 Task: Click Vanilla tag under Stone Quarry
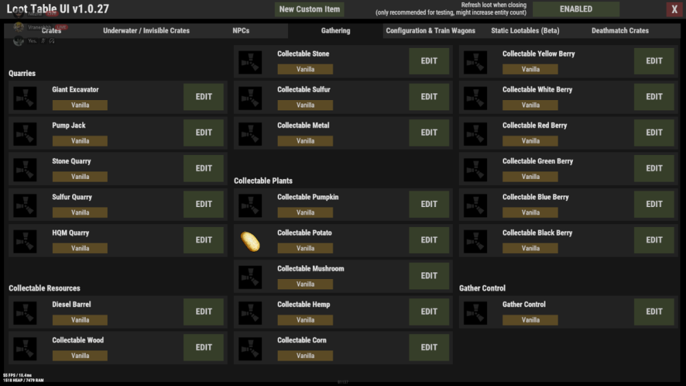pos(80,177)
